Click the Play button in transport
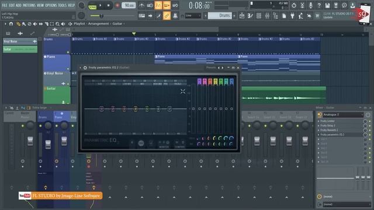 [101, 5]
